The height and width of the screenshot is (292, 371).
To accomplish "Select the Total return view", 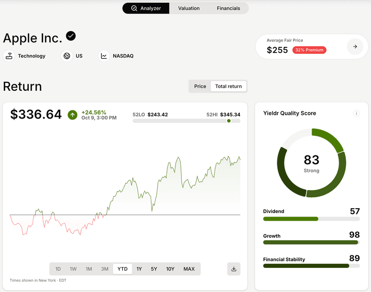I will tap(228, 86).
